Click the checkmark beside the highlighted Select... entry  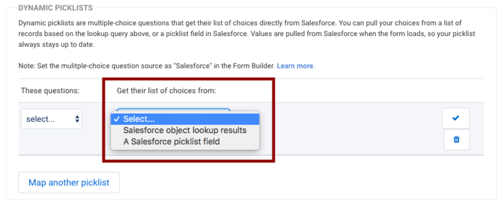[x=117, y=119]
